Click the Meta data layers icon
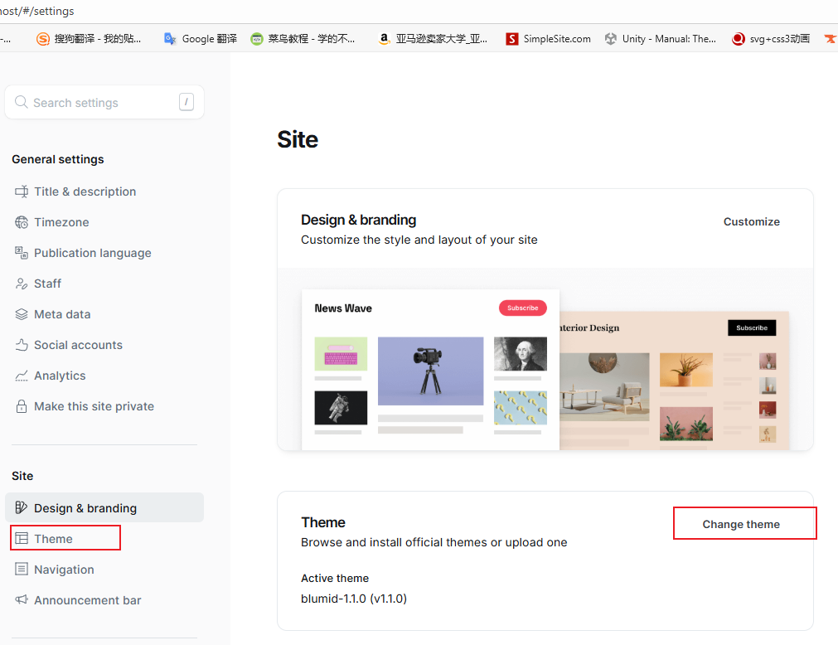This screenshot has height=645, width=838. [22, 314]
